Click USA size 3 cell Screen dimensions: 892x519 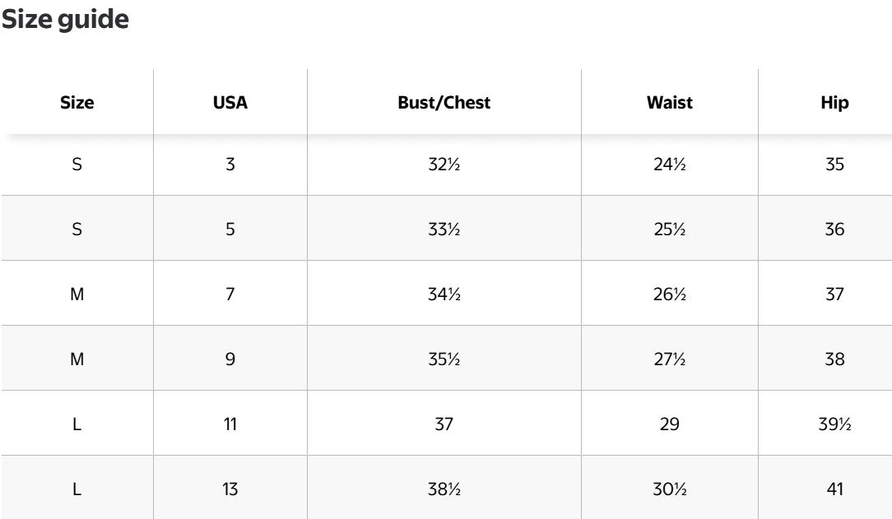click(230, 165)
